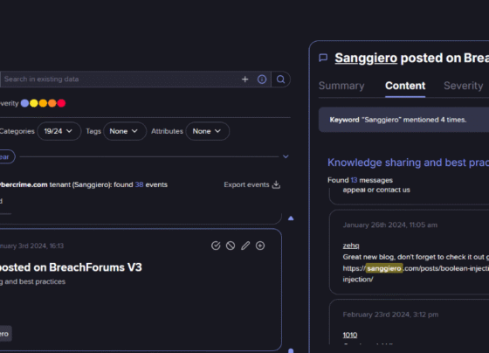The height and width of the screenshot is (353, 489).
Task: Open the Sanggiero title link
Action: 366,58
